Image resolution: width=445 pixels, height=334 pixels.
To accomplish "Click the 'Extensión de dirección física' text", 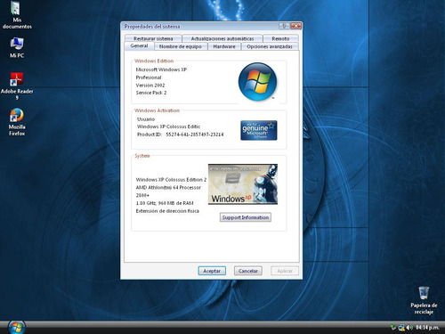I will coord(167,211).
